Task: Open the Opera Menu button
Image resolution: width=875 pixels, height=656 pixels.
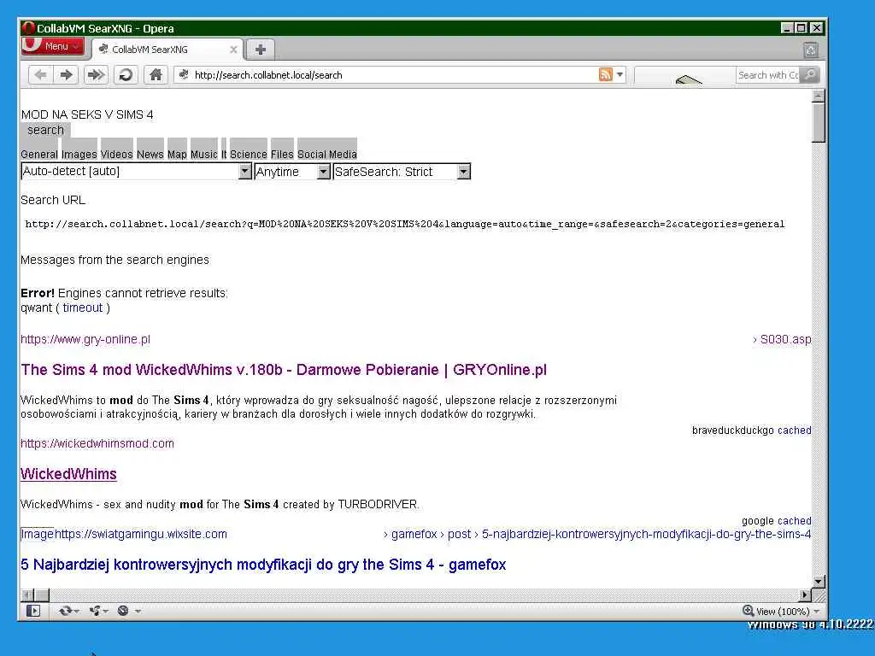Action: 52,46
